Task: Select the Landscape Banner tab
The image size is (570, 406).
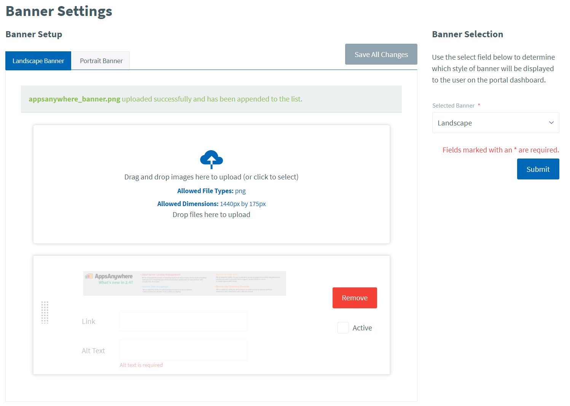Action: (x=38, y=61)
